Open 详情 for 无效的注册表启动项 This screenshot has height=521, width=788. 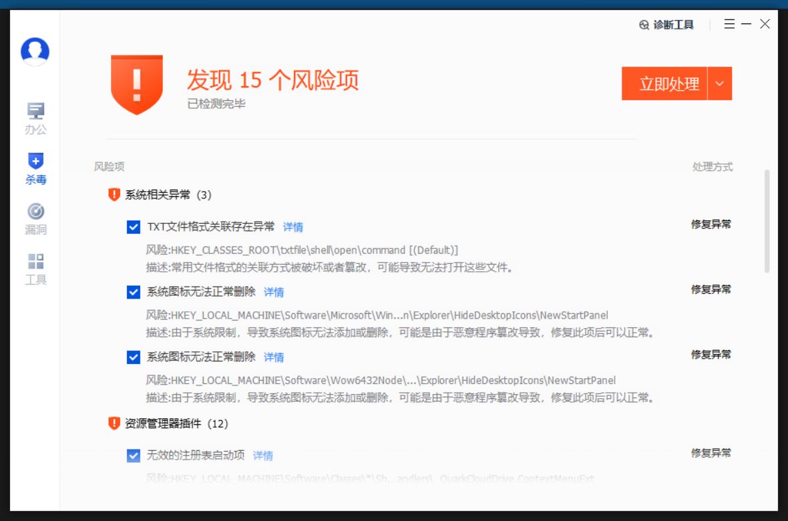pos(263,456)
